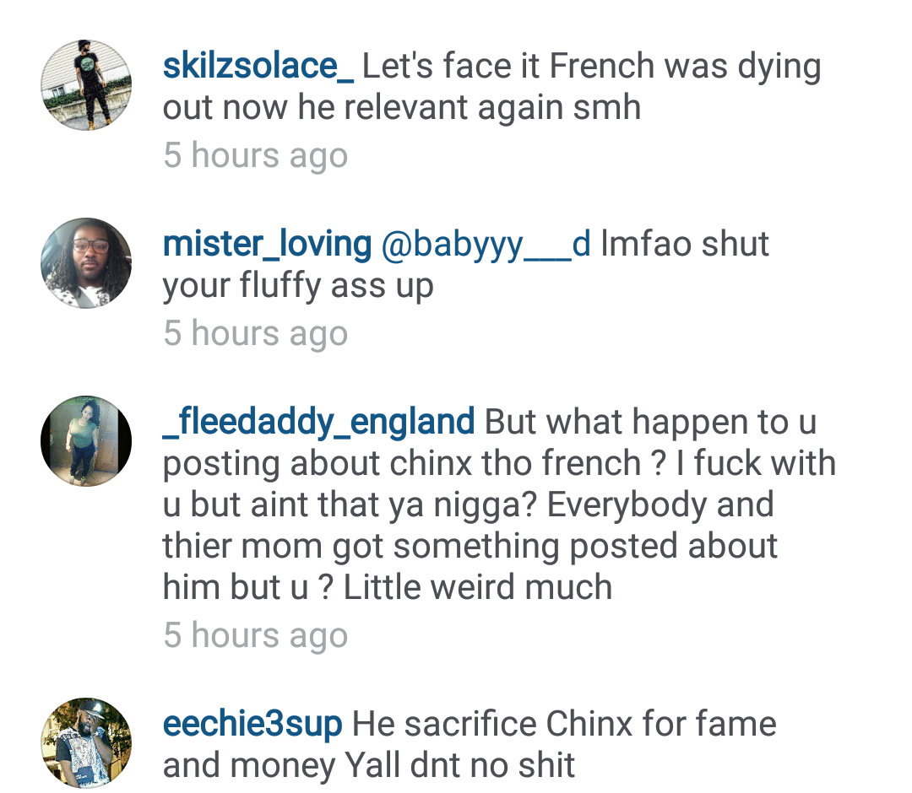Select "him but u ? Little weird much" line
Screen dimensions: 912x793
tap(388, 587)
